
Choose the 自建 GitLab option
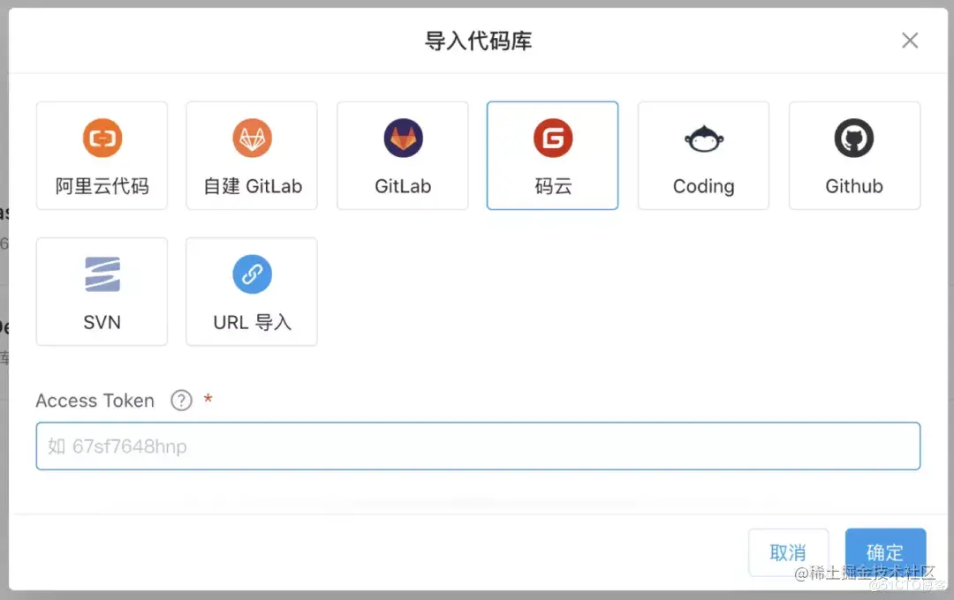pyautogui.click(x=252, y=155)
